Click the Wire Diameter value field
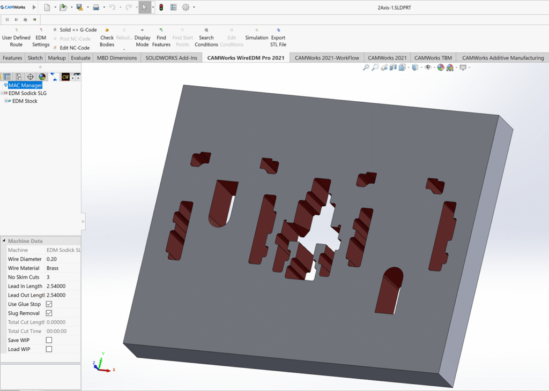The width and height of the screenshot is (549, 391). [x=63, y=259]
